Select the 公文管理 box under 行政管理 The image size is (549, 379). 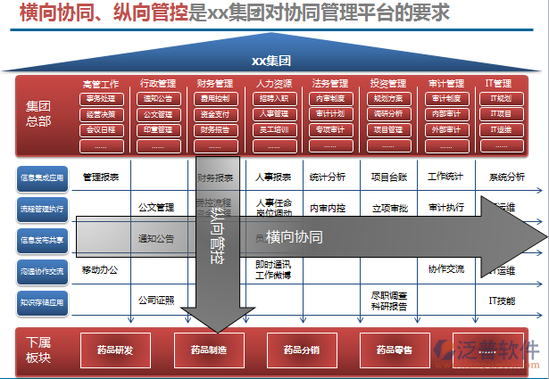(159, 114)
